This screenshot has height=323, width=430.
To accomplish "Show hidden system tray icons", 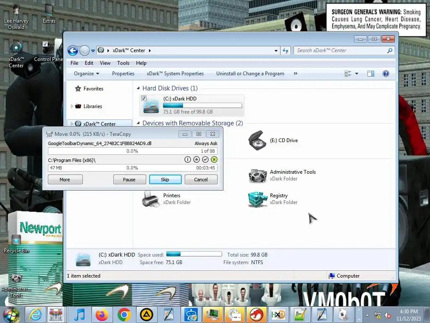I will coord(367,315).
